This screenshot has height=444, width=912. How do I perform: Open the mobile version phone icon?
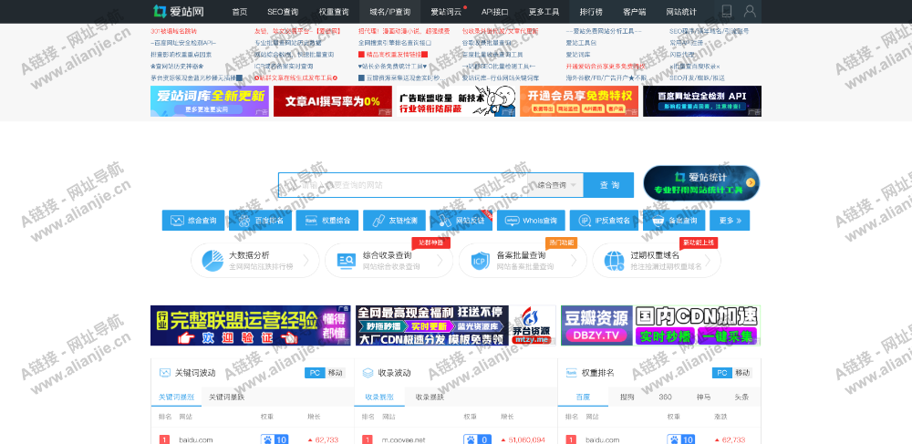click(727, 11)
